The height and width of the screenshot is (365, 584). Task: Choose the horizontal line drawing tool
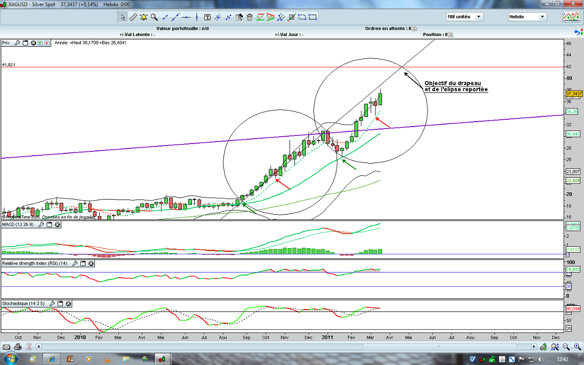(x=186, y=17)
